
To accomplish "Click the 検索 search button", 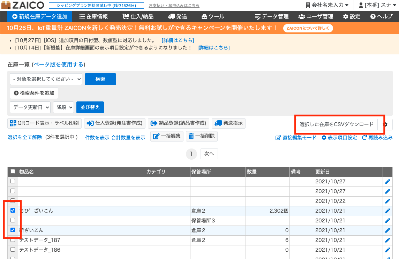I will click(100, 79).
